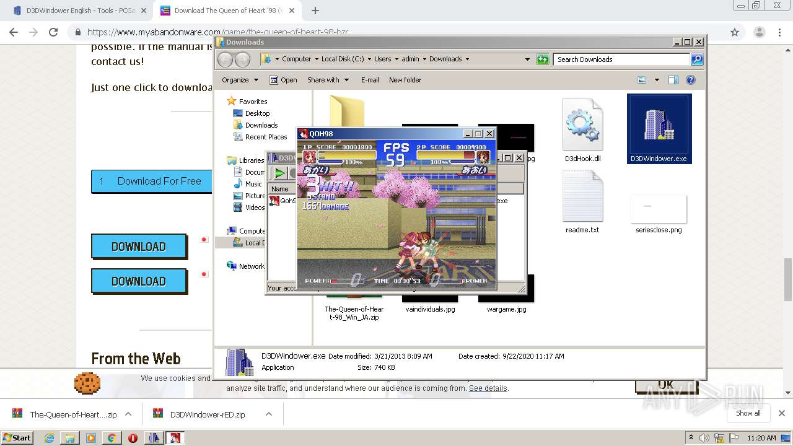This screenshot has width=793, height=446.
Task: Open the Explorer help icon
Action: (x=691, y=80)
